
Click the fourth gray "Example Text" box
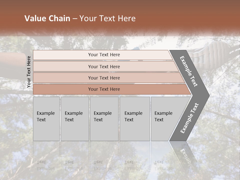[x=134, y=119]
